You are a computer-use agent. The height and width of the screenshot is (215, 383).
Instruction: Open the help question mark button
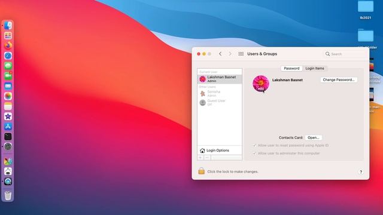click(x=361, y=172)
